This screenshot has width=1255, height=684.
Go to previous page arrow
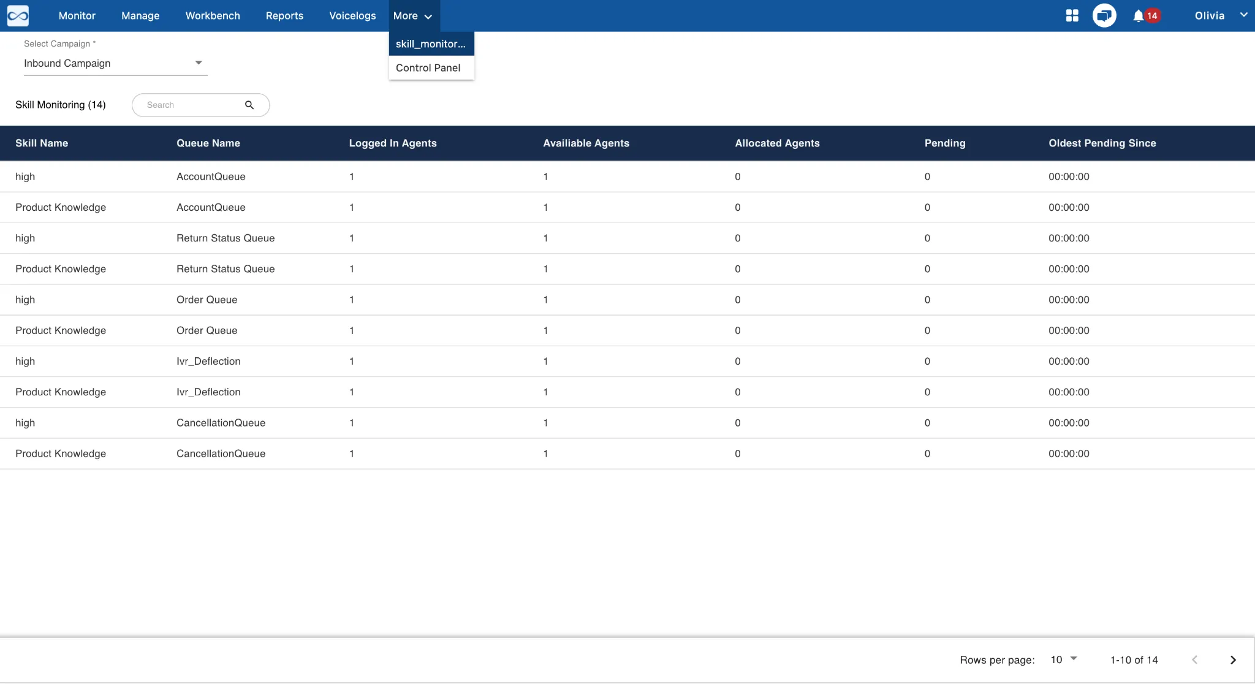(x=1194, y=660)
